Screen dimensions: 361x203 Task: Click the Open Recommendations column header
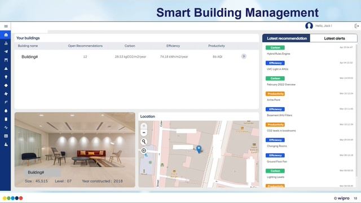click(85, 46)
